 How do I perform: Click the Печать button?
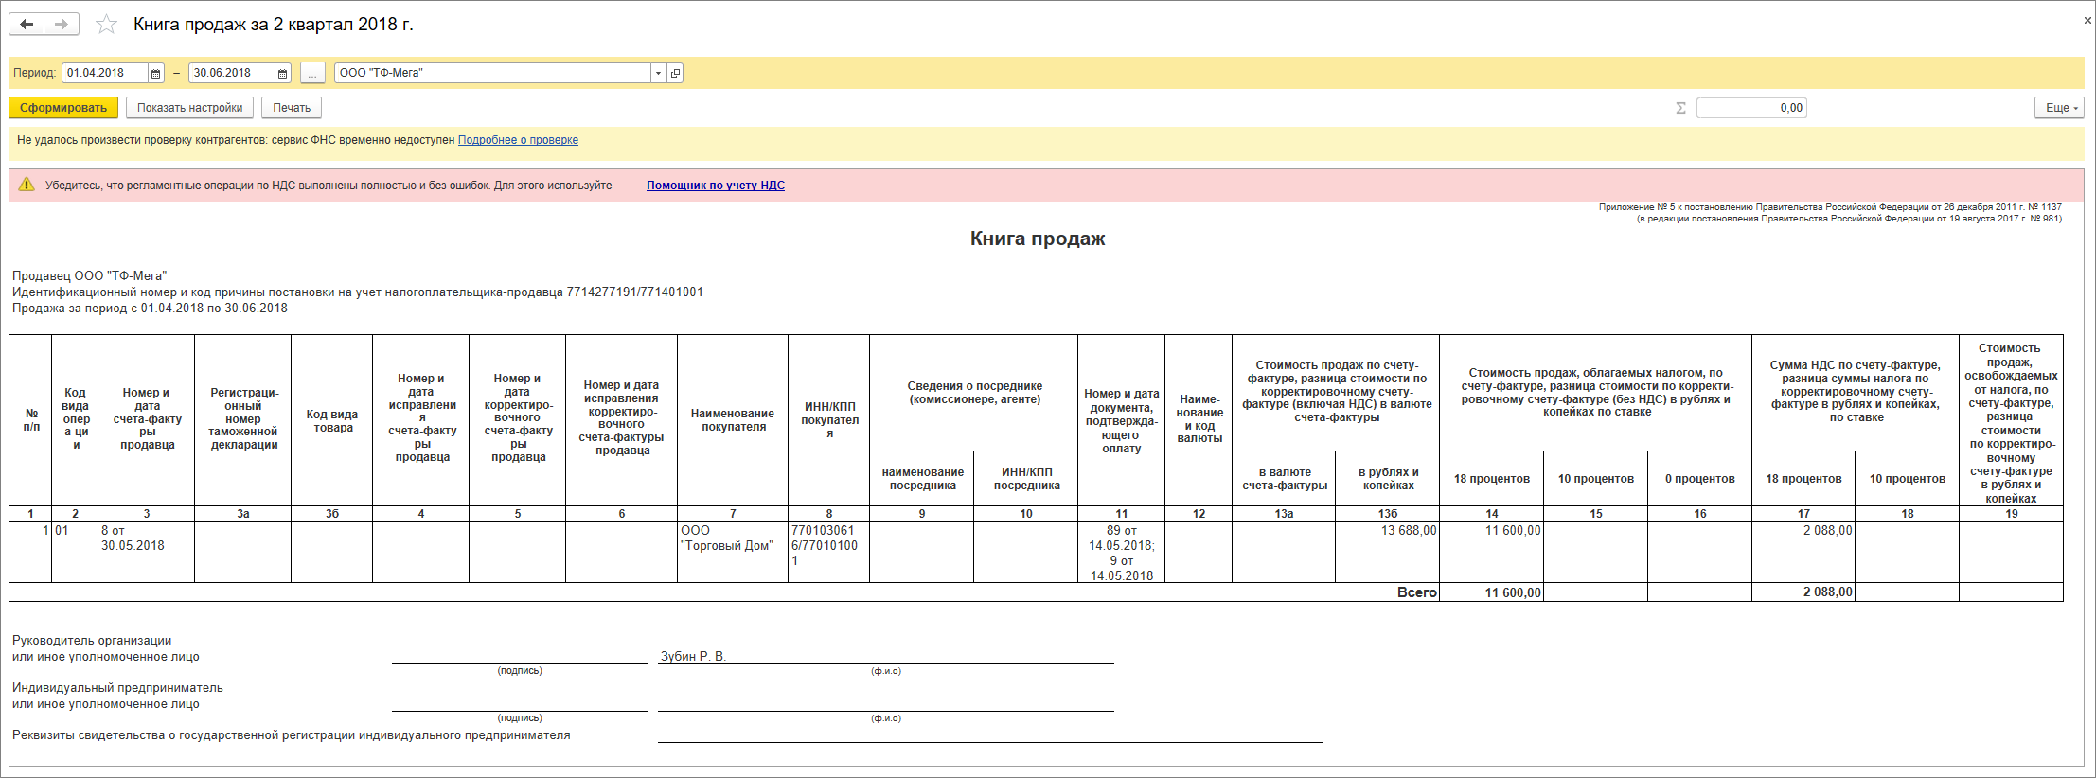pyautogui.click(x=292, y=108)
